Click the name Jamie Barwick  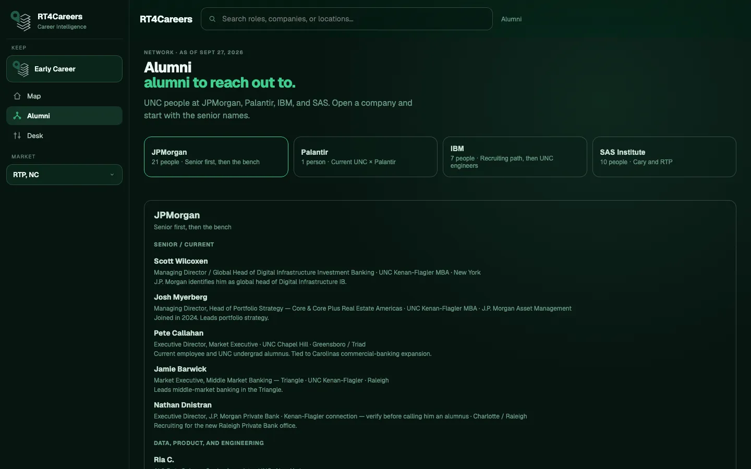point(180,369)
